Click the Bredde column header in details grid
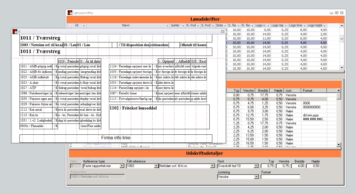Viewport: 356px width, 194px height. [263, 91]
